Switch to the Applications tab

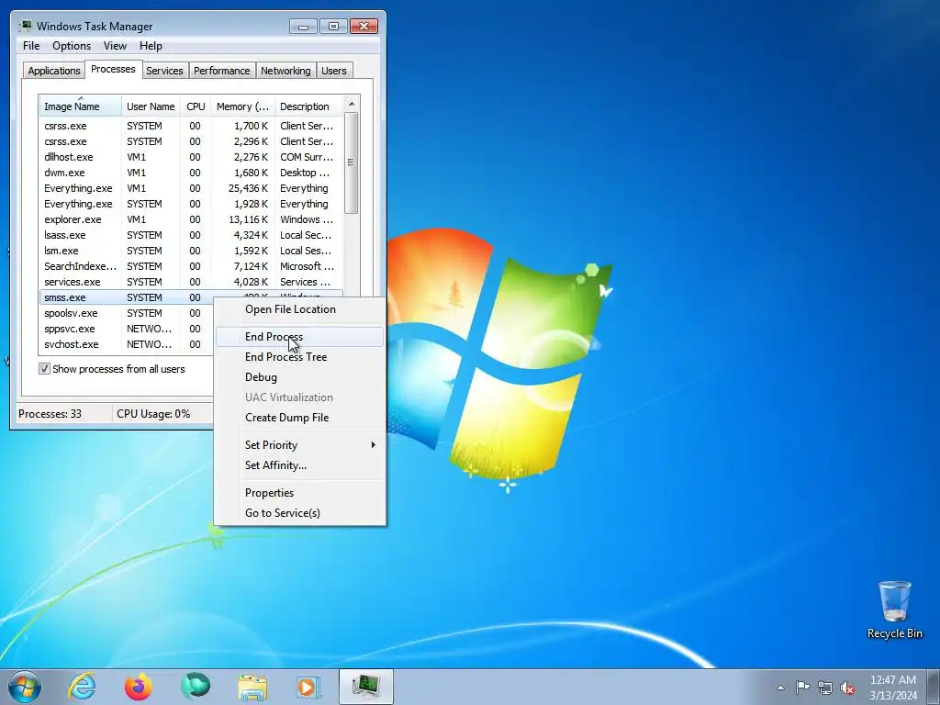(54, 71)
